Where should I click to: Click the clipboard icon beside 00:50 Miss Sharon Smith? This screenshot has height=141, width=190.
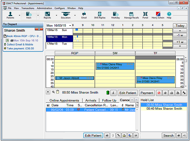point(58,92)
